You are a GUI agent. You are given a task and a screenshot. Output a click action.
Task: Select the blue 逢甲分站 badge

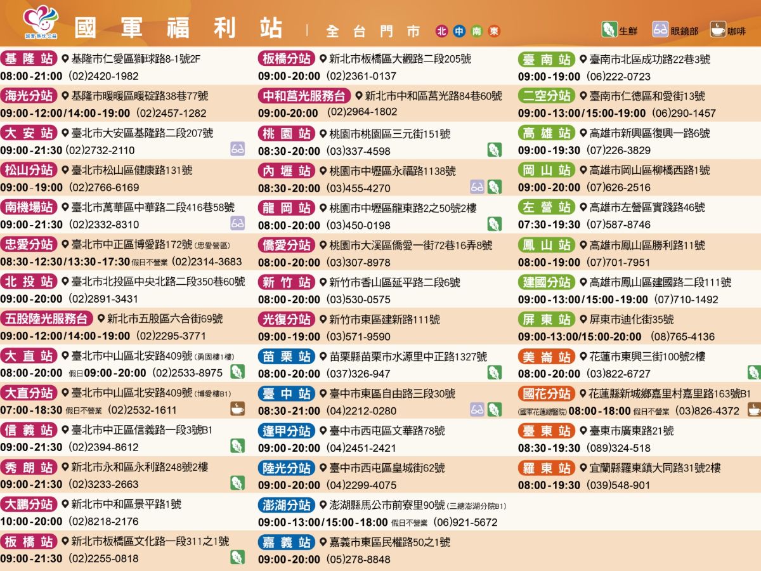click(x=287, y=431)
